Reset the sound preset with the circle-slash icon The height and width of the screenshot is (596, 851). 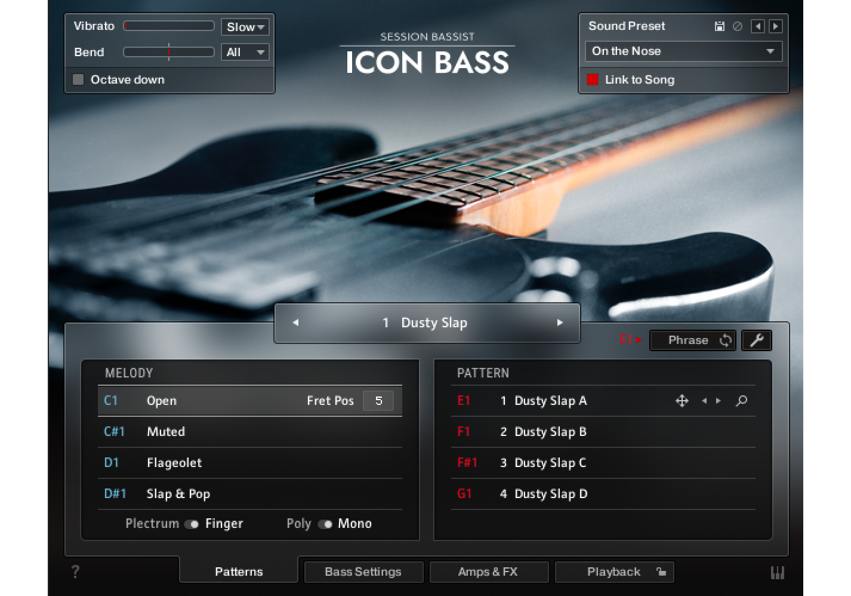click(x=738, y=26)
